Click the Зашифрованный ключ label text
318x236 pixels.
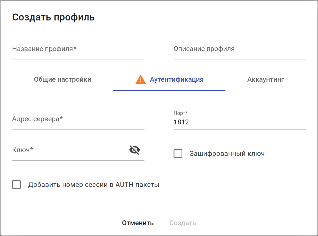[x=227, y=154]
